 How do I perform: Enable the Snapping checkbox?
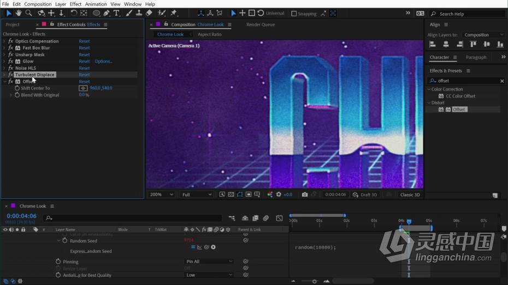[x=294, y=14]
